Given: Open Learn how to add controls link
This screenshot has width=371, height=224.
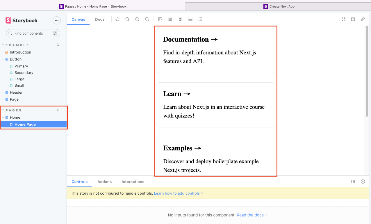Looking at the screenshot, I should point(178,193).
